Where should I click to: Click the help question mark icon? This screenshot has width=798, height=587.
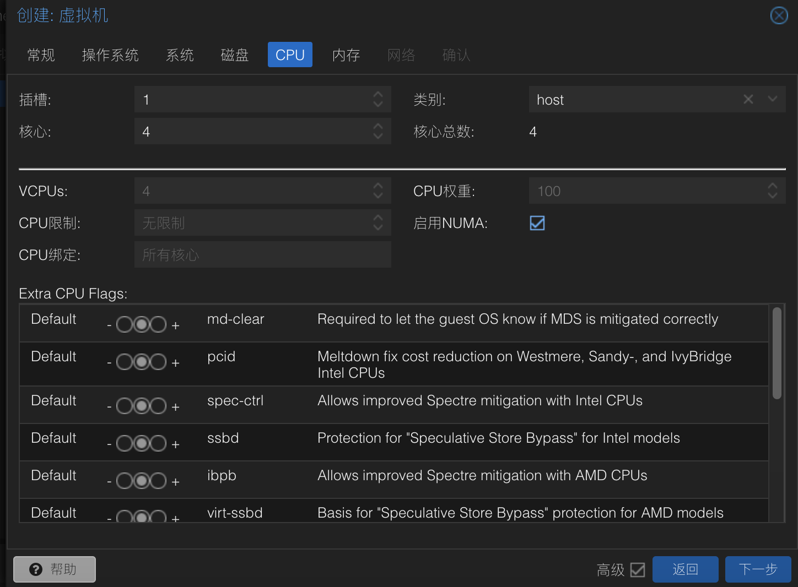tap(36, 569)
